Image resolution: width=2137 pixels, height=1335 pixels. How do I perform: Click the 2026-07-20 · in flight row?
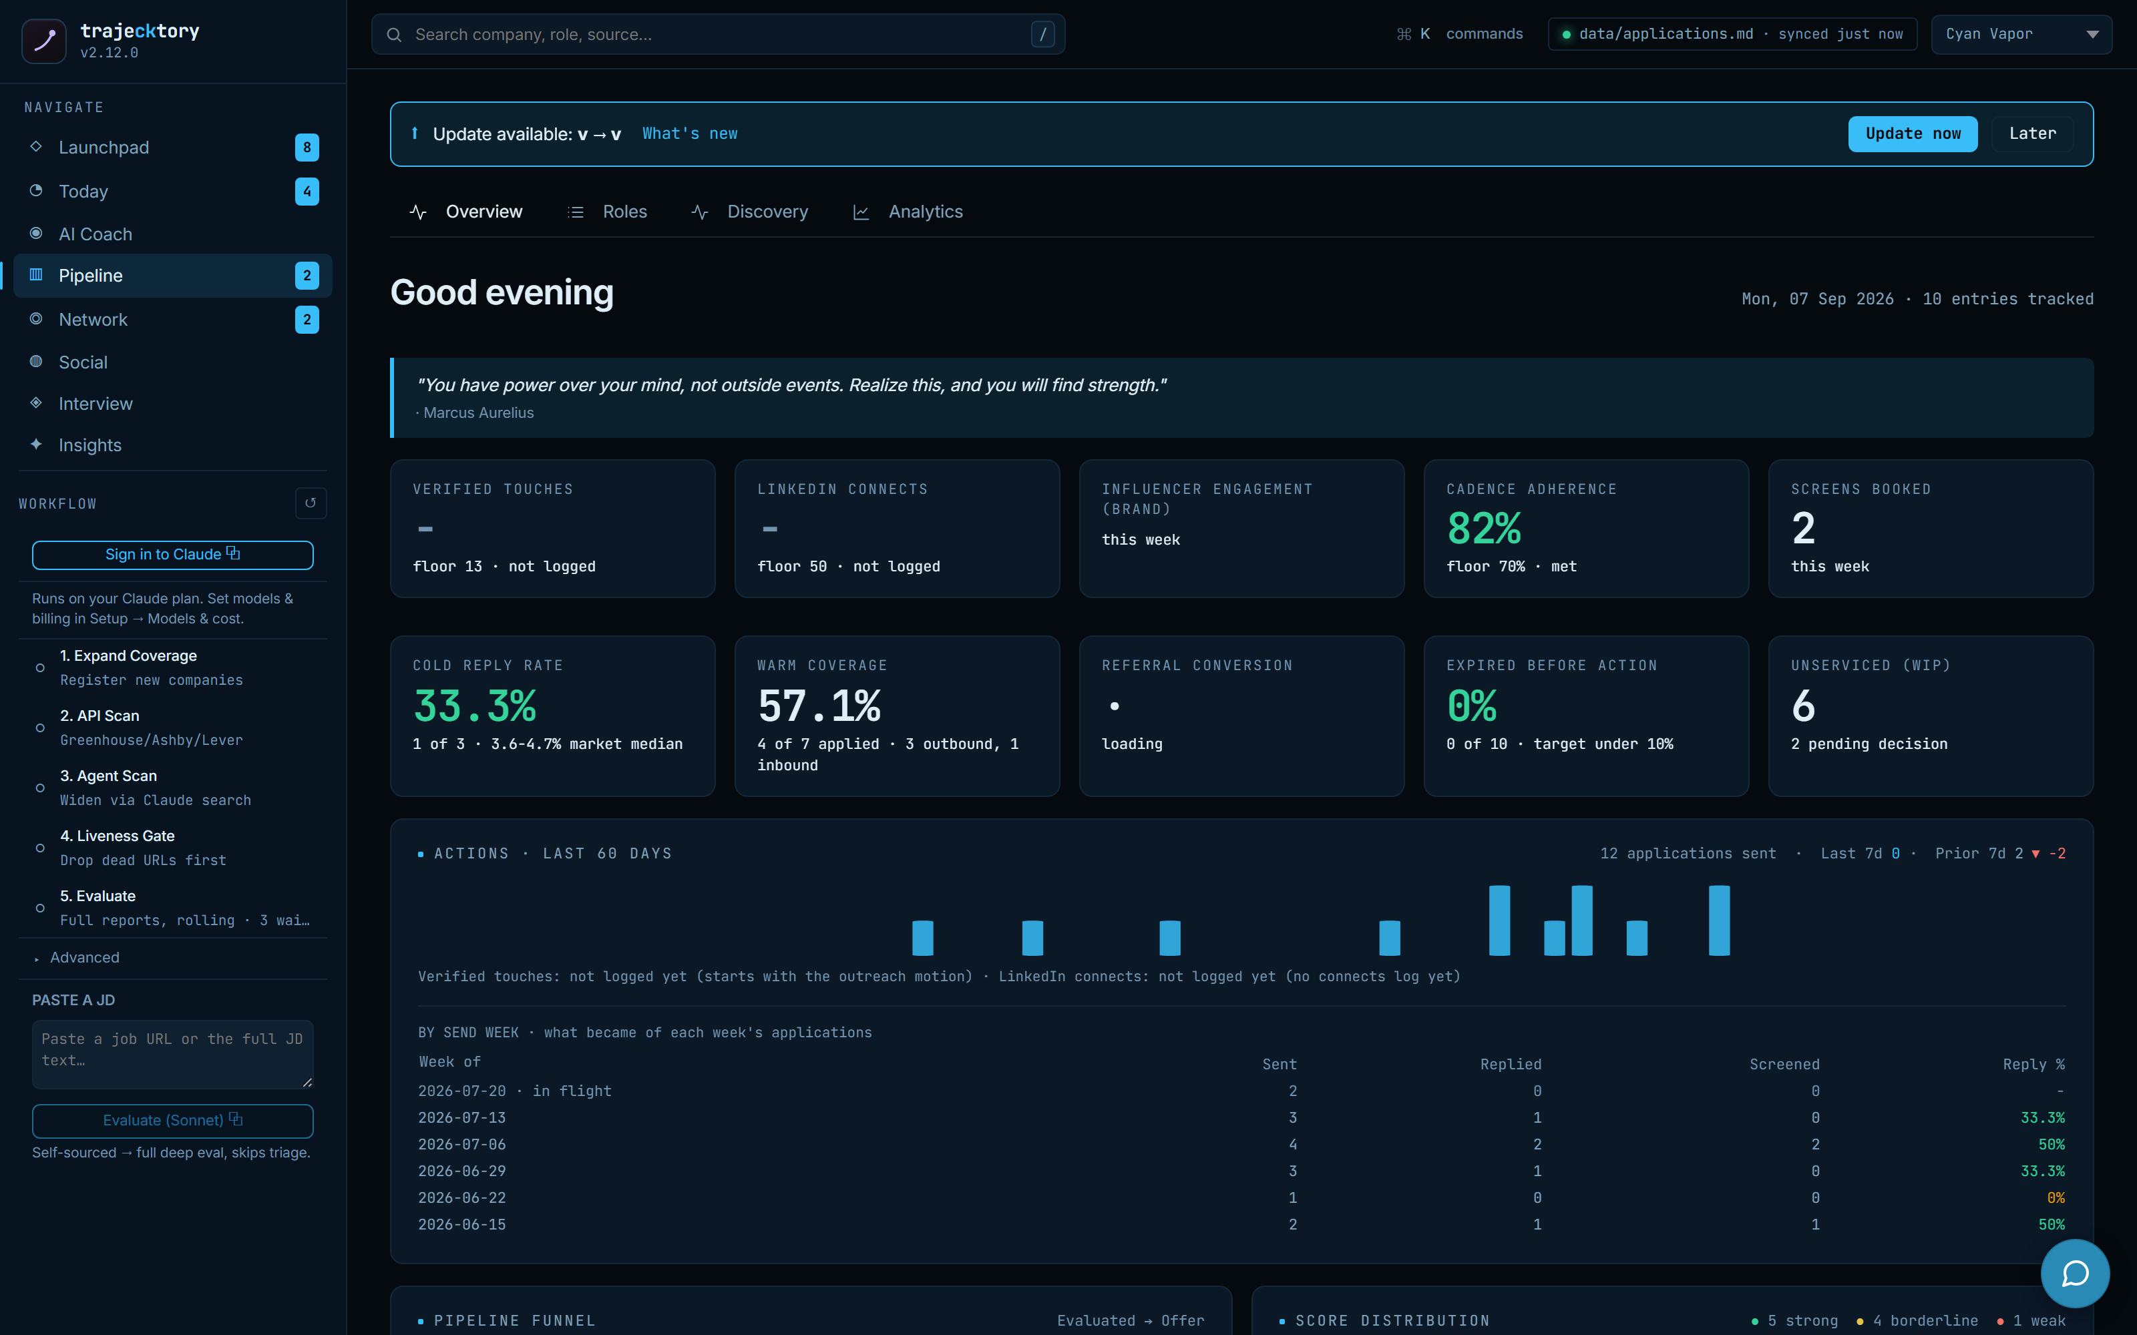(1241, 1091)
